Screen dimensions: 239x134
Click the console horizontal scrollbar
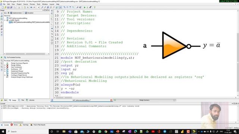(x=13, y=122)
